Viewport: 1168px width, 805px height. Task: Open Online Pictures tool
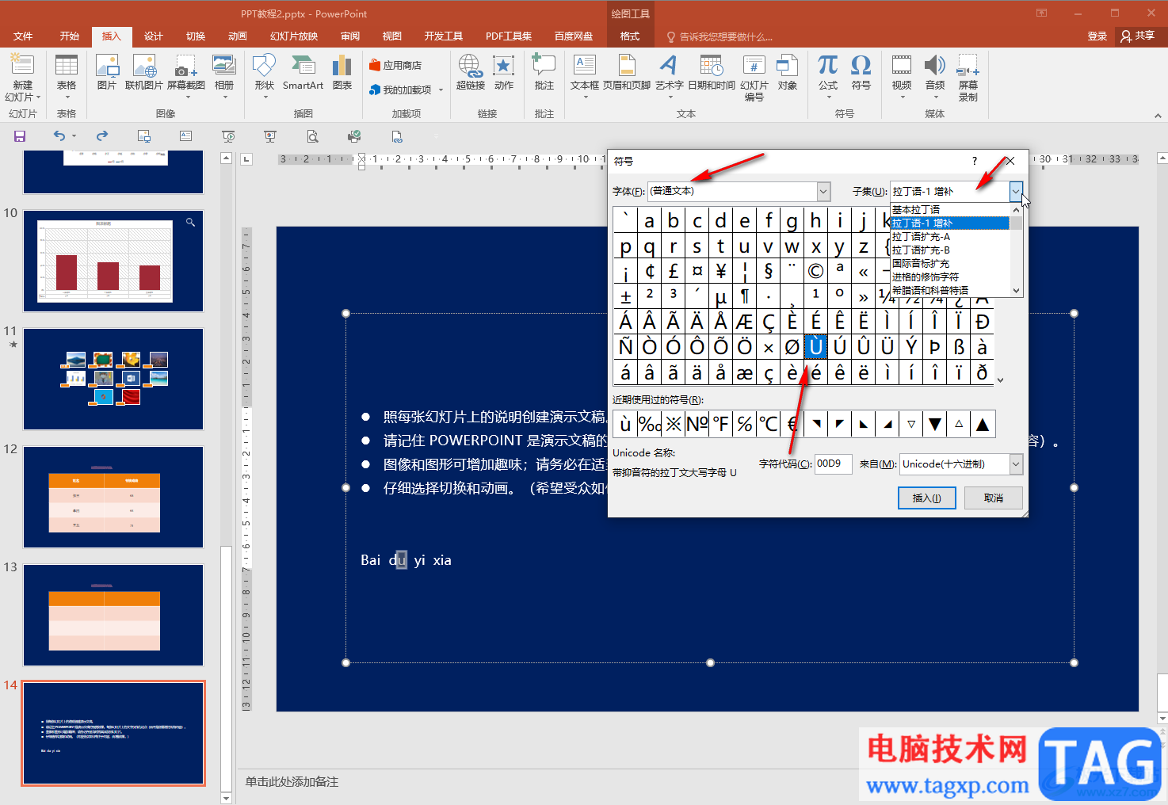coord(144,72)
